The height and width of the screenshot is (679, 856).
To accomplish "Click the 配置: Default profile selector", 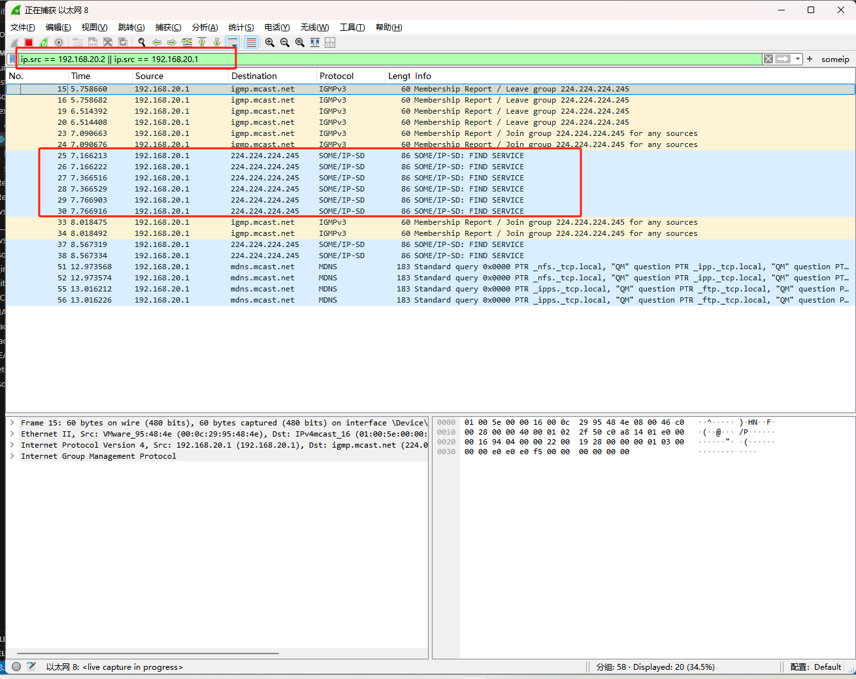I will coord(815,667).
